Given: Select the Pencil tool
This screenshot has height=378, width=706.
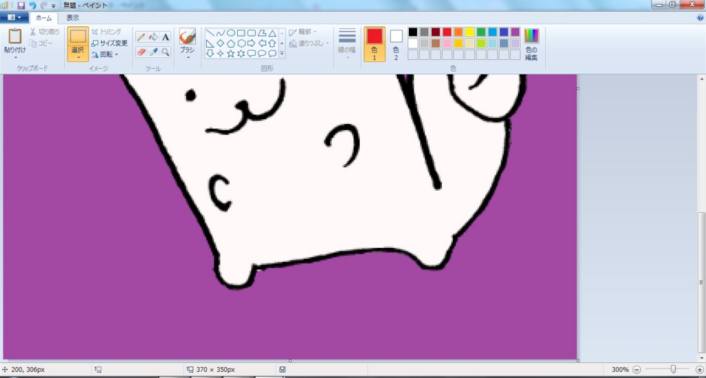Looking at the screenshot, I should (x=141, y=37).
